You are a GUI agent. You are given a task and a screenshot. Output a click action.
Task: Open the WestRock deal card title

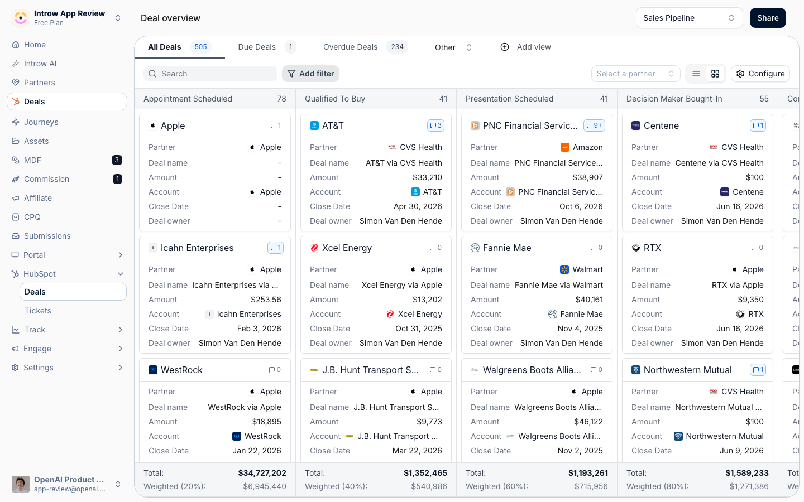click(181, 370)
